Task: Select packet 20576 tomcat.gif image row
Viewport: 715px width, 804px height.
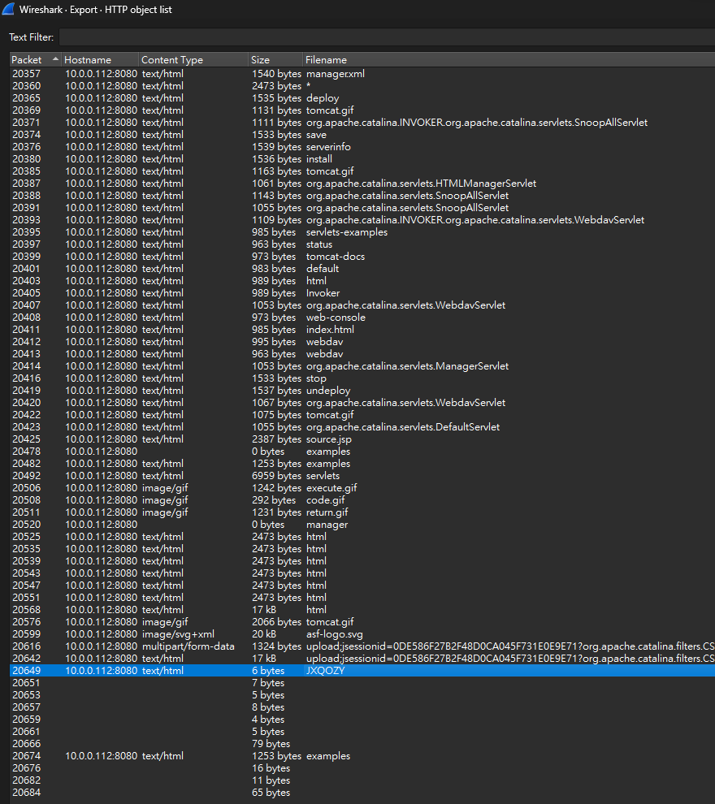Action: tap(362, 622)
